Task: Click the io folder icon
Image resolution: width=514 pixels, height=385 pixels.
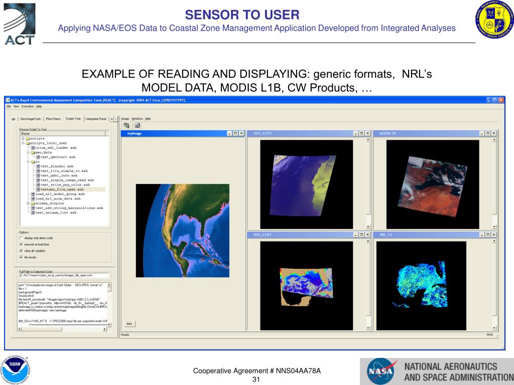Action: [x=33, y=162]
